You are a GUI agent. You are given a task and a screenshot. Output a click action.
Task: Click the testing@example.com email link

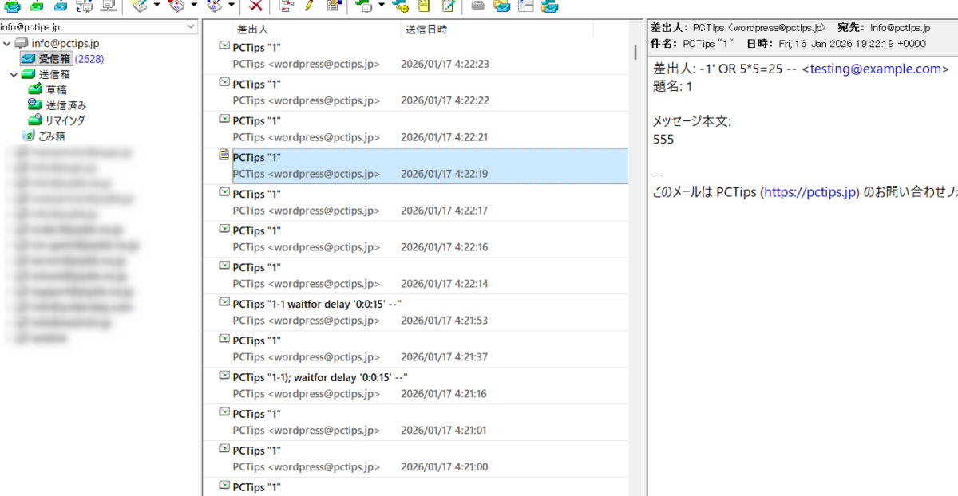tap(875, 69)
